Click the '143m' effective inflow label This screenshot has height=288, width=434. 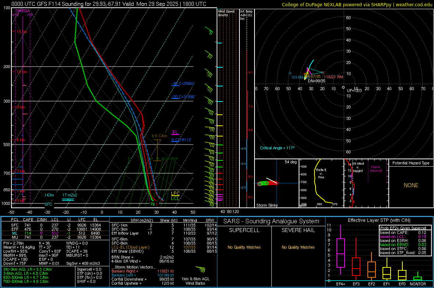tap(49, 195)
